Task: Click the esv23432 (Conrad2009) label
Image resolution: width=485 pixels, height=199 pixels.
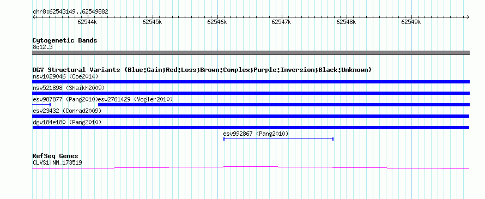Action: [x=67, y=111]
